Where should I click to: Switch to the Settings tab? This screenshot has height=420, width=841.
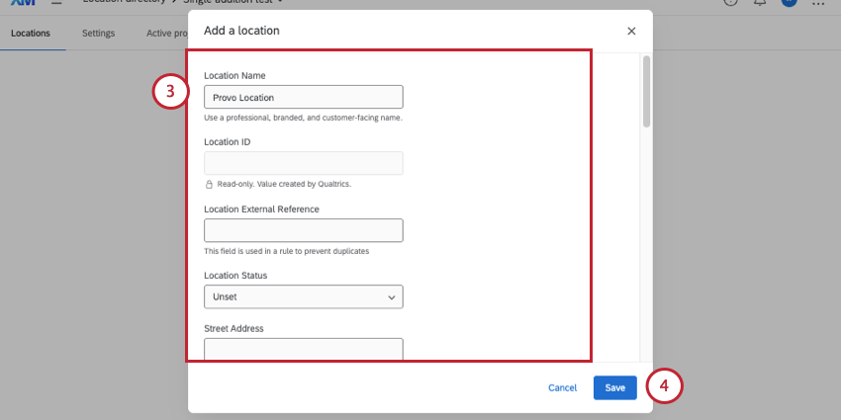98,34
